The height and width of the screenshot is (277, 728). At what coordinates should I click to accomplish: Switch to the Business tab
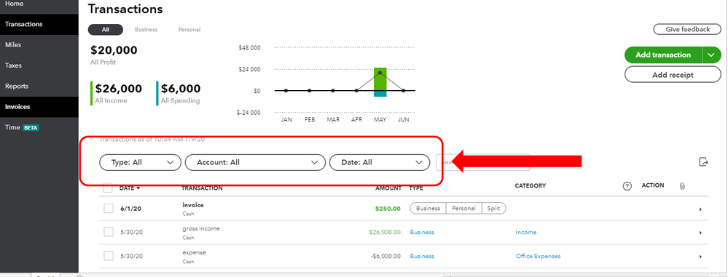146,30
